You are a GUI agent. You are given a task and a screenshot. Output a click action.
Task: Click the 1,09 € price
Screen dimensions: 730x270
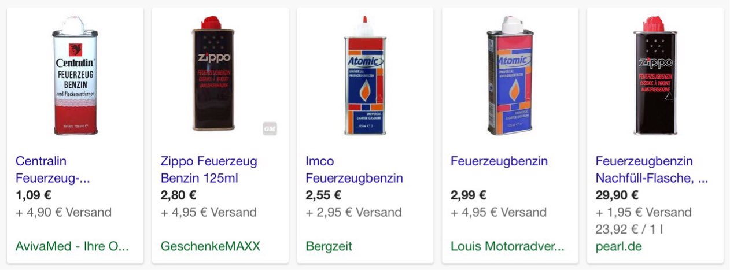(x=34, y=195)
